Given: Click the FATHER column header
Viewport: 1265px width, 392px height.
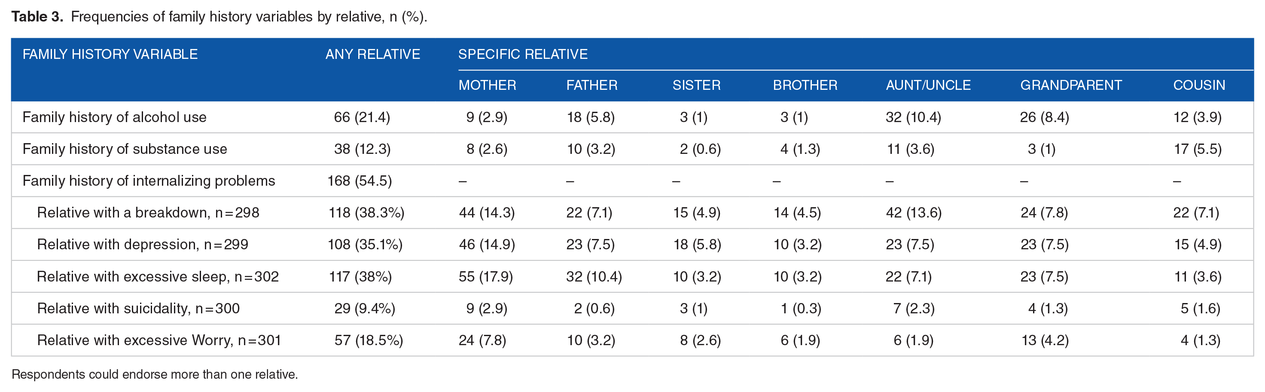Looking at the screenshot, I should [x=592, y=85].
